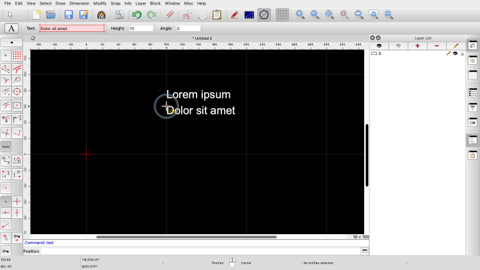Toggle visibility eye of layer 0
The width and height of the screenshot is (480, 270).
pyautogui.click(x=455, y=54)
